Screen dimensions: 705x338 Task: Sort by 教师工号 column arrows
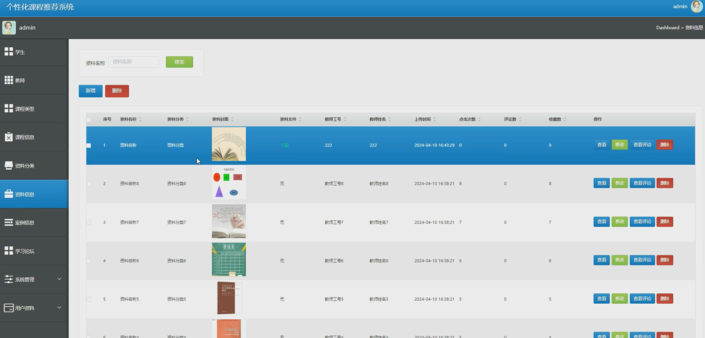(x=345, y=119)
